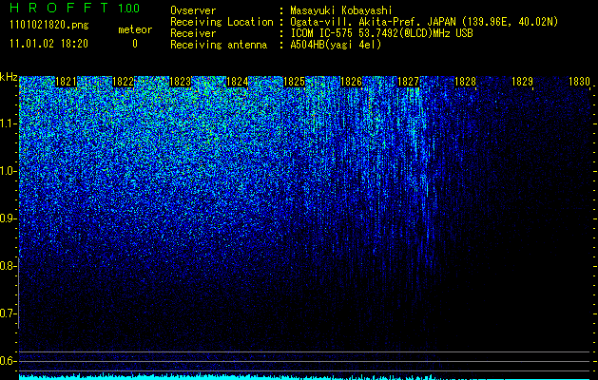Click the 1829 time marker
Image resolution: width=598 pixels, height=380 pixels.
(522, 82)
